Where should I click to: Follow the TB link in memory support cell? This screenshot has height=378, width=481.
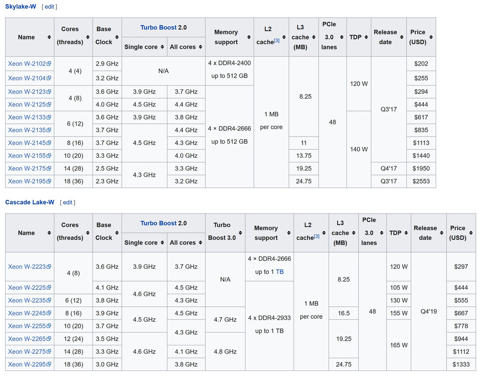(x=280, y=272)
